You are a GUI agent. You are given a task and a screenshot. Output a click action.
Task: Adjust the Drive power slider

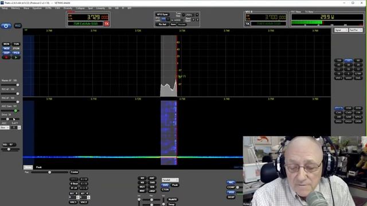[10, 119]
